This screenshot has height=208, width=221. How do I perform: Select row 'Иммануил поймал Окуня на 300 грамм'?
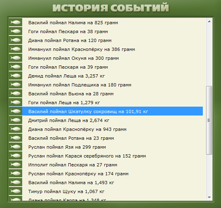[x=106, y=58]
